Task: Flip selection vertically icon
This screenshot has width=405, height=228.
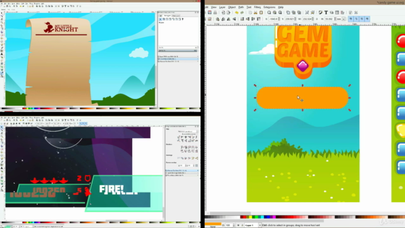Action: tap(235, 19)
